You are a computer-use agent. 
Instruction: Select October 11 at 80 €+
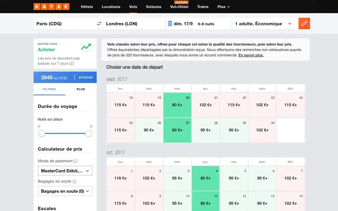(206, 201)
